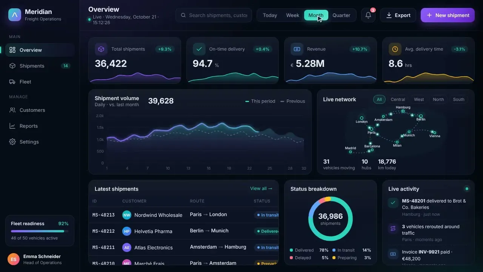Open the Overview page in sidebar
The height and width of the screenshot is (272, 483).
point(40,50)
